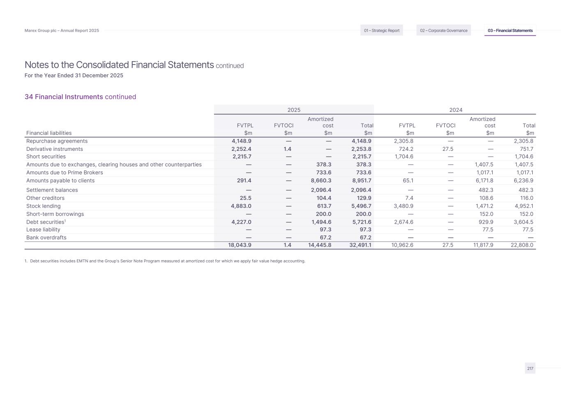Click the 34 Financial Instruments section heading

[x=80, y=97]
